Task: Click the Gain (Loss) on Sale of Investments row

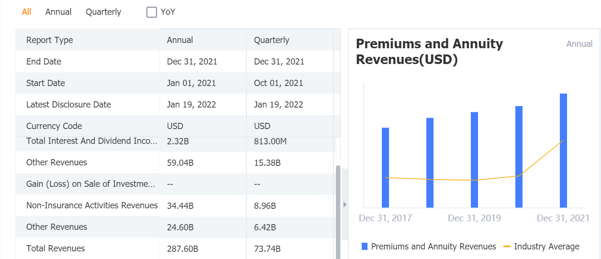Action: [x=90, y=184]
